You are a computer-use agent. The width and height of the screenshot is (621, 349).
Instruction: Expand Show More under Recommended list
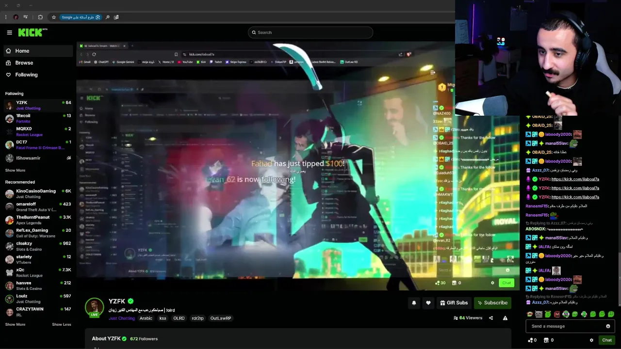[15, 324]
